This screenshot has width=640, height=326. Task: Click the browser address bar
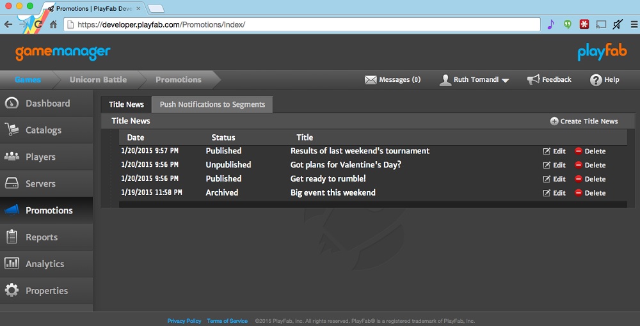[302, 24]
